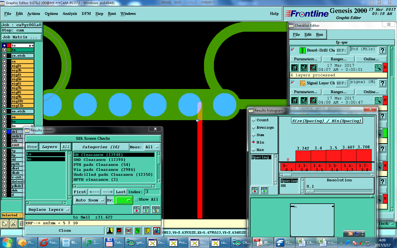Image resolution: width=397 pixels, height=248 pixels.
Task: Click DEL icon in Results viewer
Action: [136, 209]
